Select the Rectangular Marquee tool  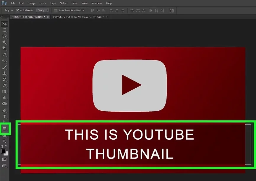(4, 30)
